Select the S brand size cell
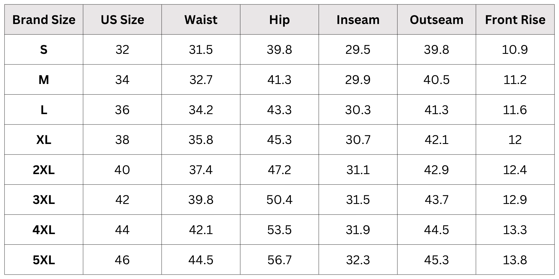This screenshot has width=559, height=279. [x=44, y=50]
